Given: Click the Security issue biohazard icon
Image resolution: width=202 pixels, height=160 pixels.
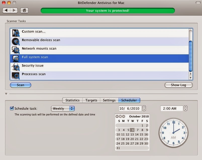Looking at the screenshot, I should click(x=16, y=67).
